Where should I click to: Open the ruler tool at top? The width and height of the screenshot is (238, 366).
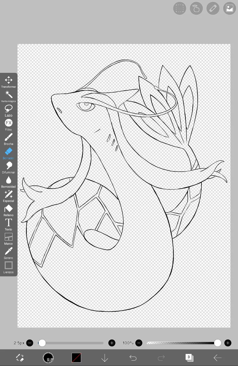[213, 8]
